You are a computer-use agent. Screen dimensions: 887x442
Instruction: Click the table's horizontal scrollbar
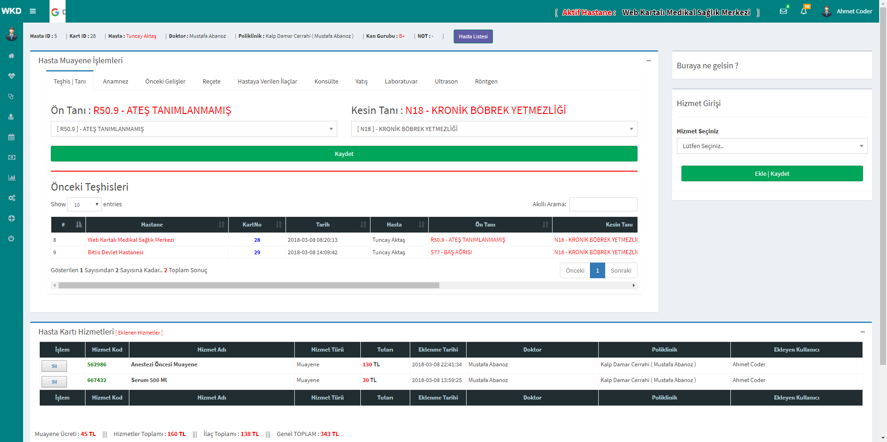pyautogui.click(x=249, y=286)
